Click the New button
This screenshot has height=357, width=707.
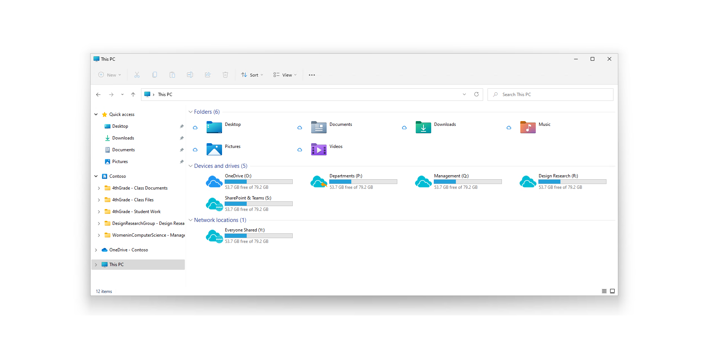110,75
